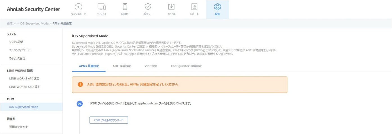
Task: Switch to the ADE 環境設定 tab
Action: click(121, 66)
